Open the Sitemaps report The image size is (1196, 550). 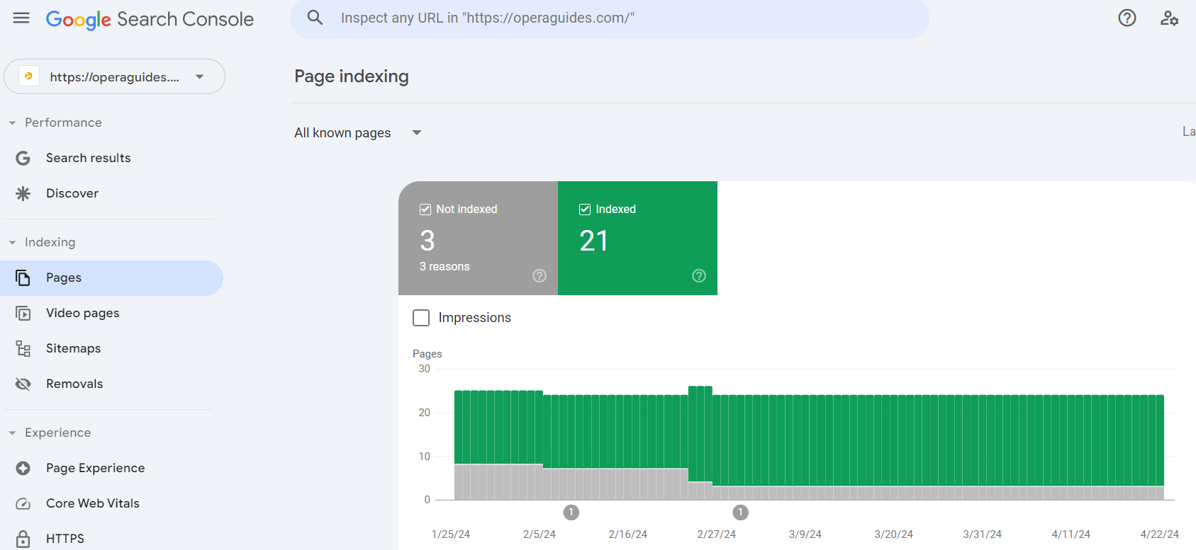point(73,348)
